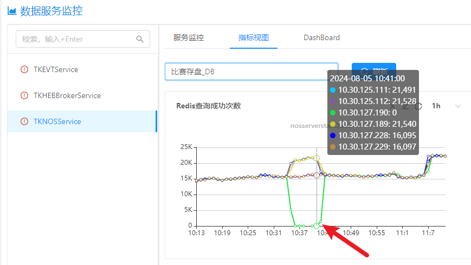
Task: Click the chart refresh icon next to 1h
Action: pyautogui.click(x=418, y=106)
